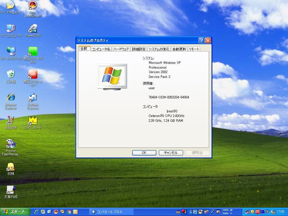Open PowerDVD using its desktop icon

point(32,29)
